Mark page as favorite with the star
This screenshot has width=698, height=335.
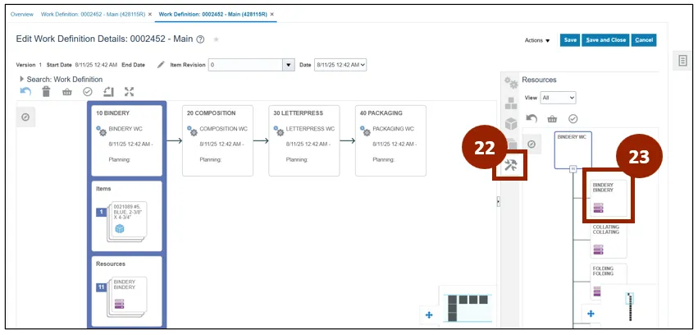[x=217, y=39]
